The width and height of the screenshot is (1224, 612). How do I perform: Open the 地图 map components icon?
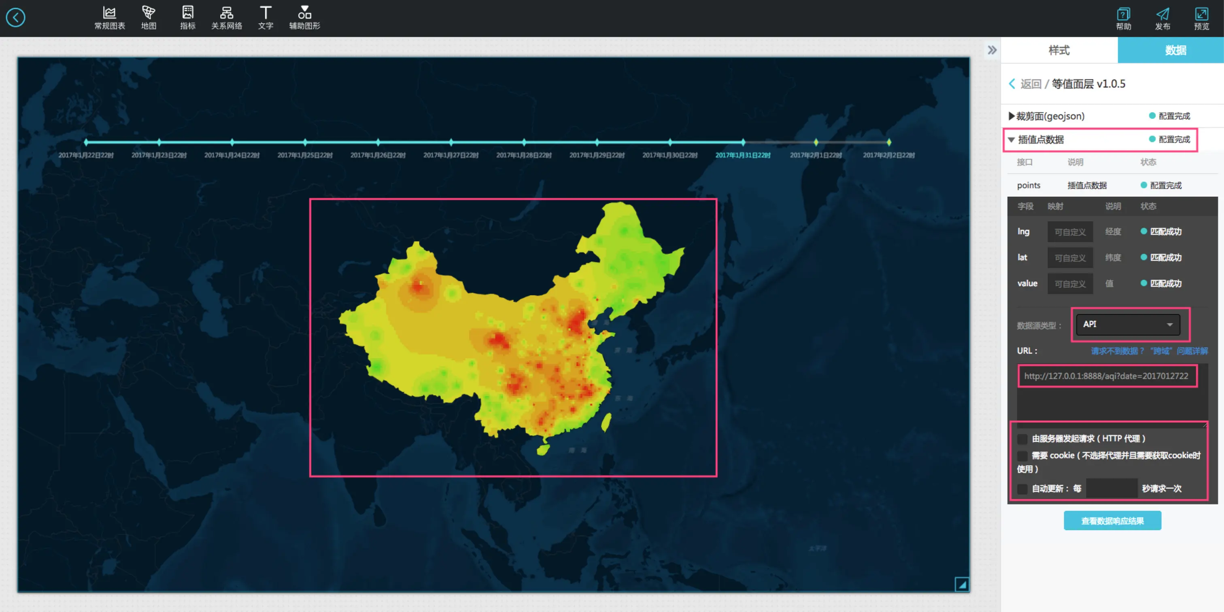coord(148,18)
